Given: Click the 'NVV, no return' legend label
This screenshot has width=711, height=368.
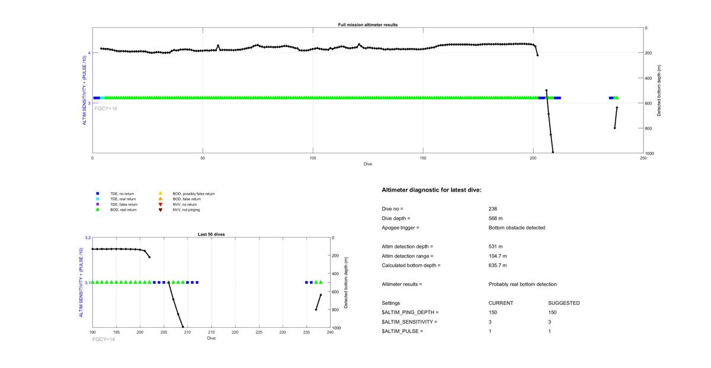Looking at the screenshot, I should point(185,204).
